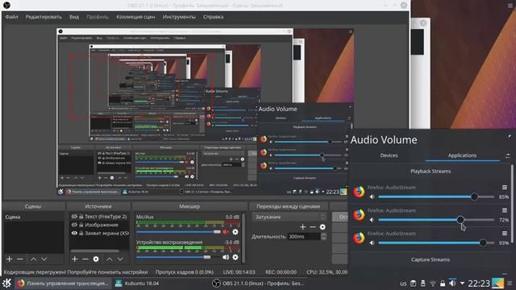Open the Справка menu
Screen dimensions: 516x290
(x=213, y=17)
